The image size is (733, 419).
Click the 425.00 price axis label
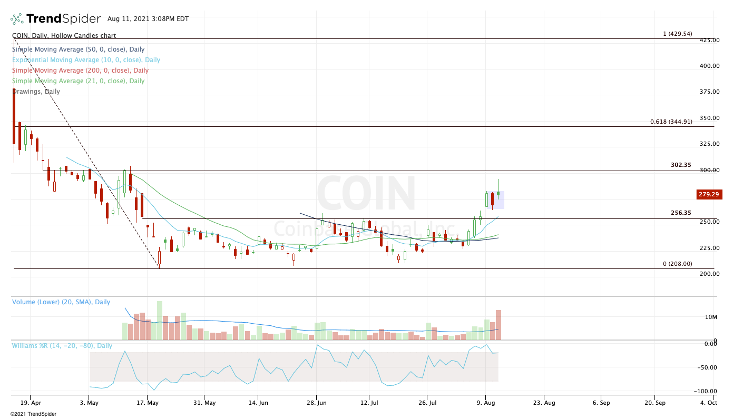pos(709,40)
